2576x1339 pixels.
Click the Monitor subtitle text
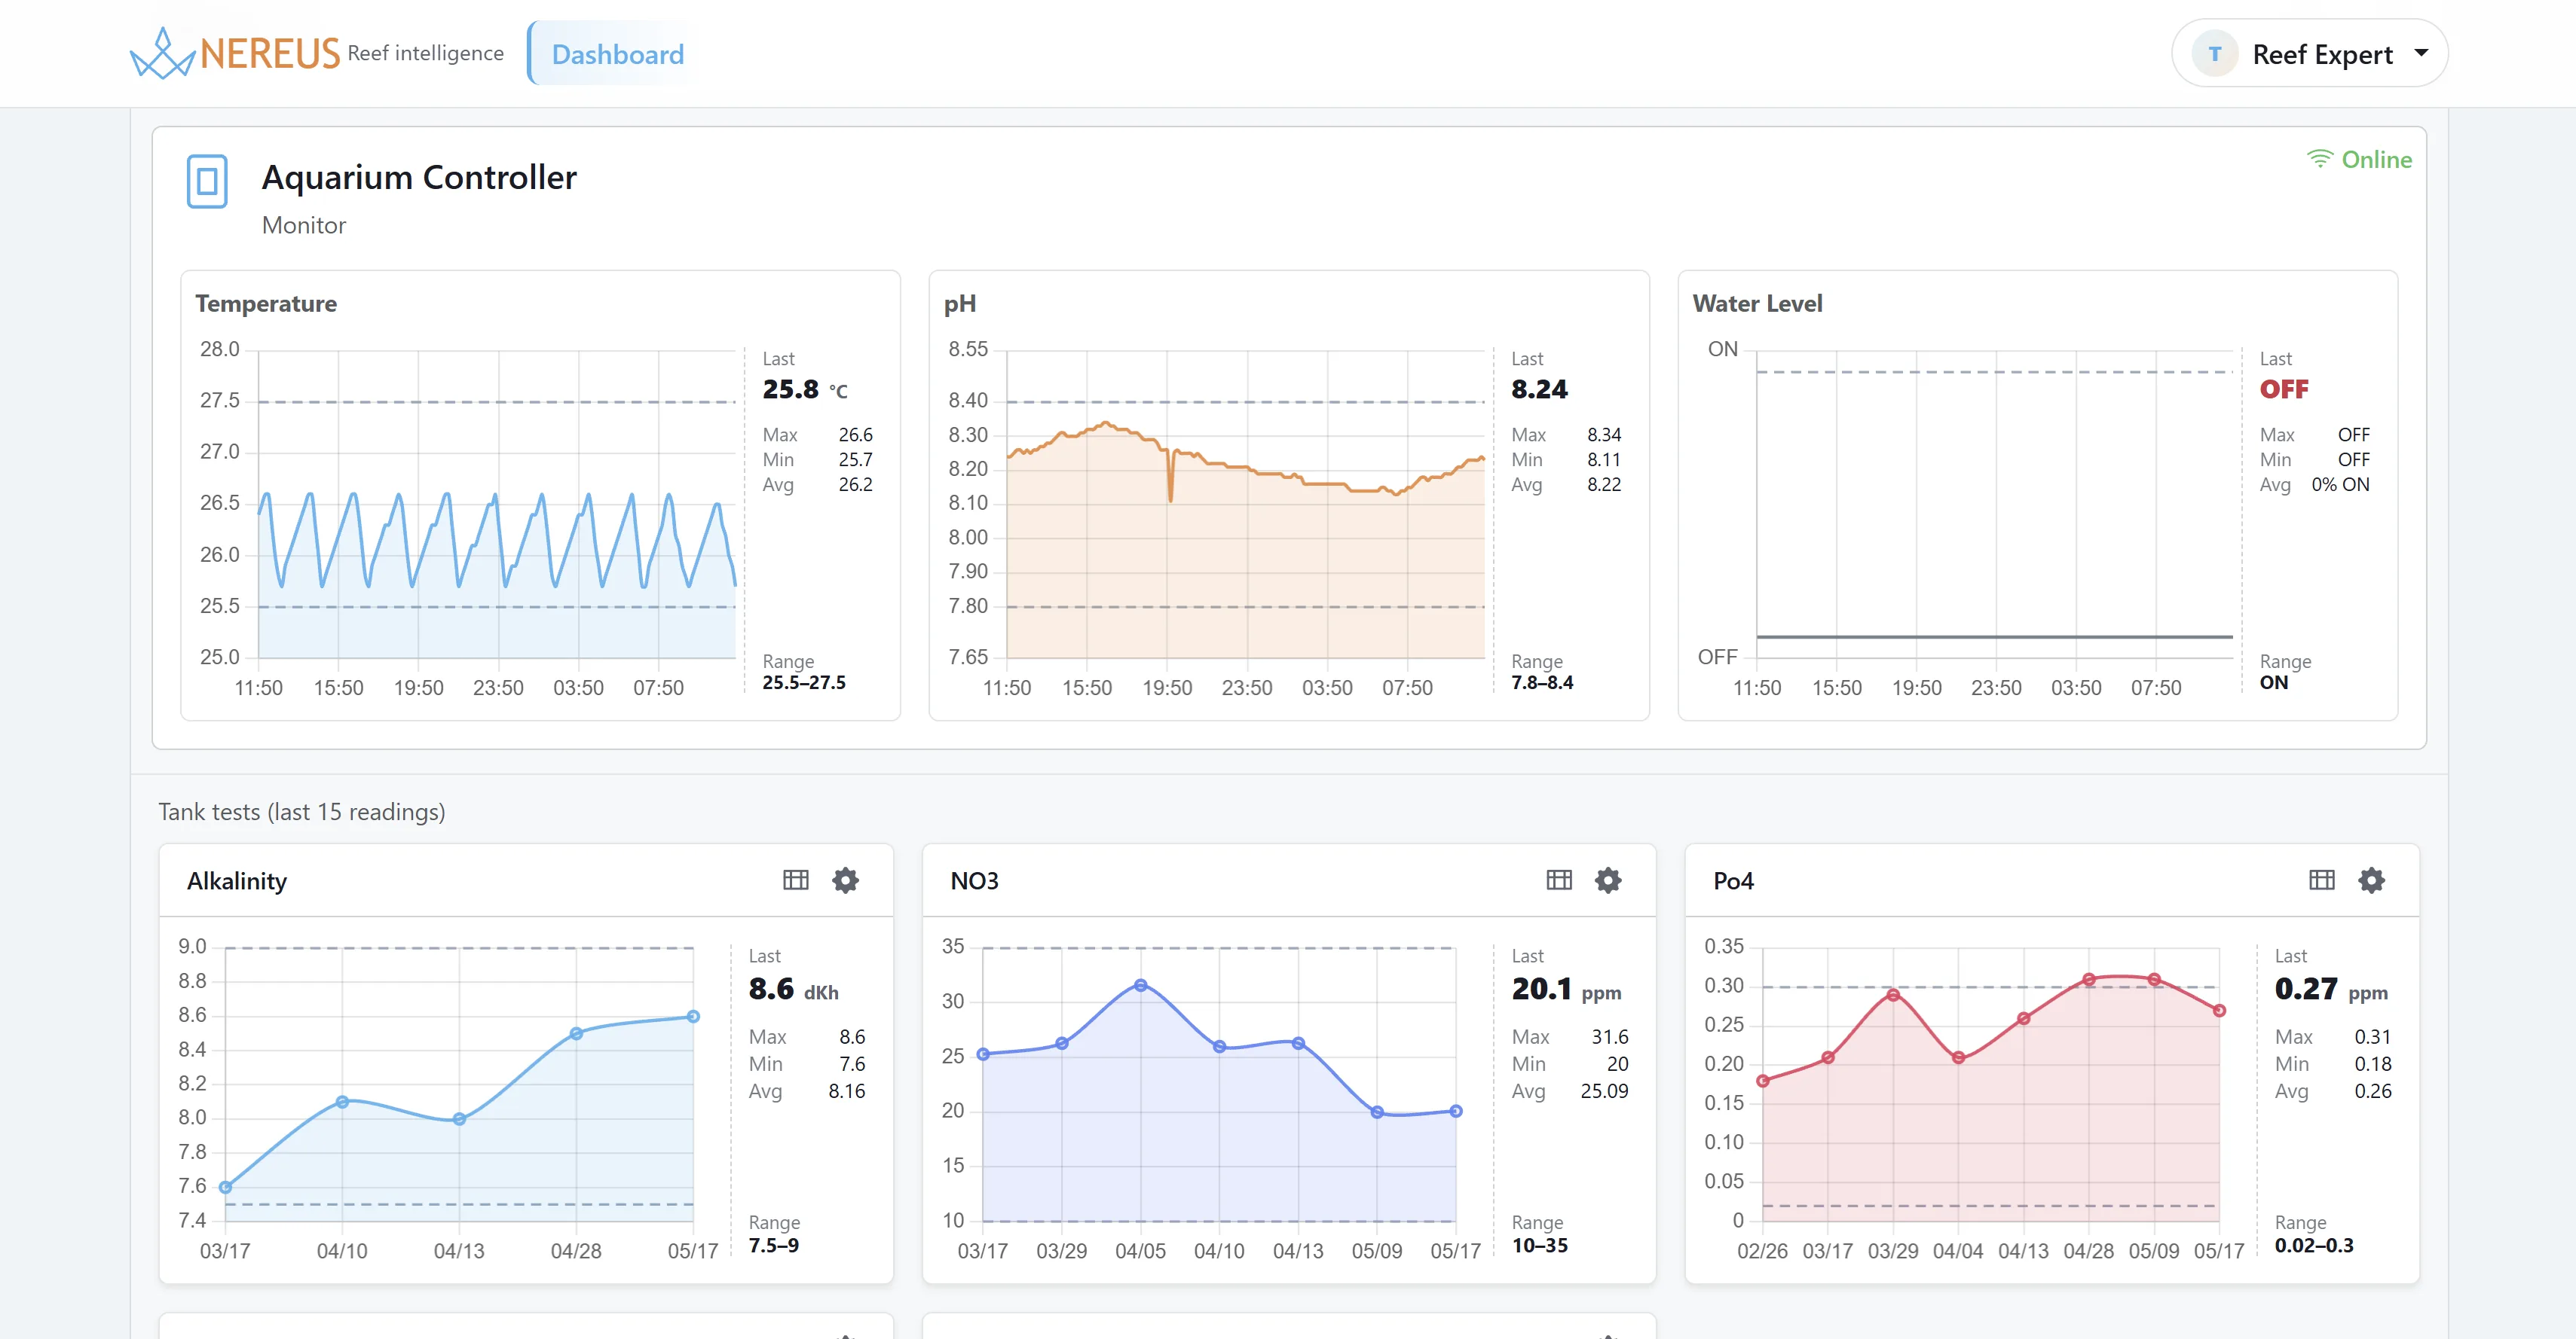tap(304, 226)
